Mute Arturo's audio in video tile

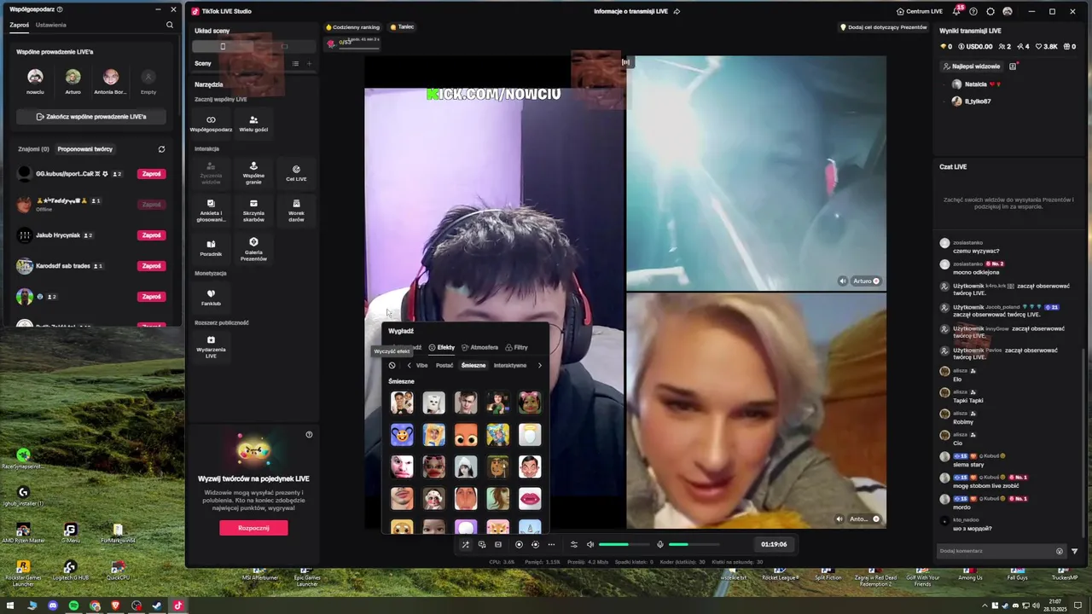[x=842, y=281]
